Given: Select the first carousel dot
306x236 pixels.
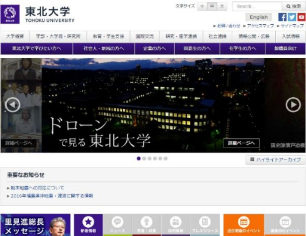Looking at the screenshot, I should pos(139,159).
